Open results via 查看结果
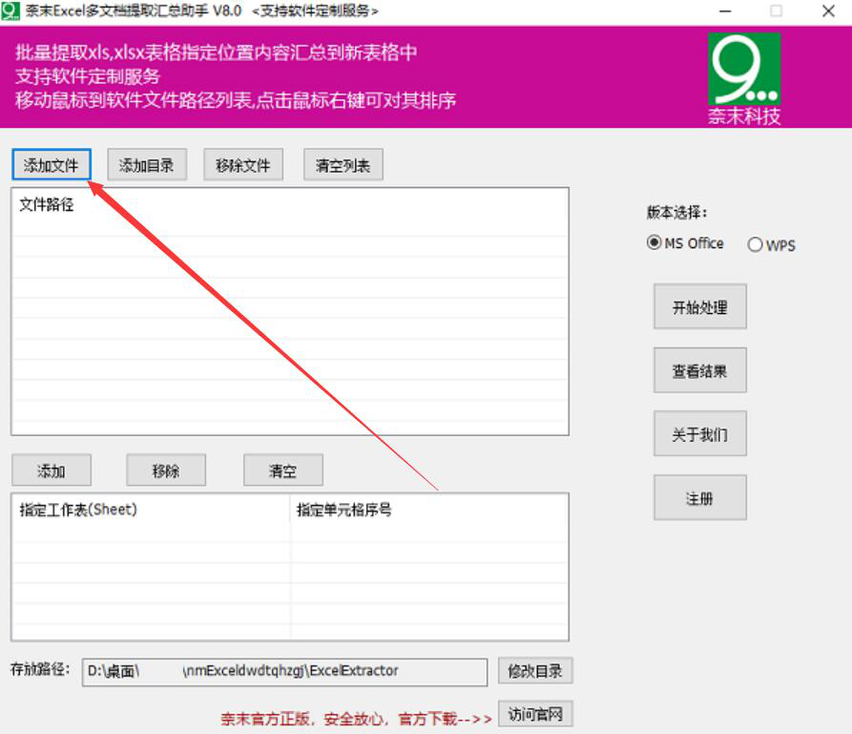The height and width of the screenshot is (734, 852). [x=700, y=370]
